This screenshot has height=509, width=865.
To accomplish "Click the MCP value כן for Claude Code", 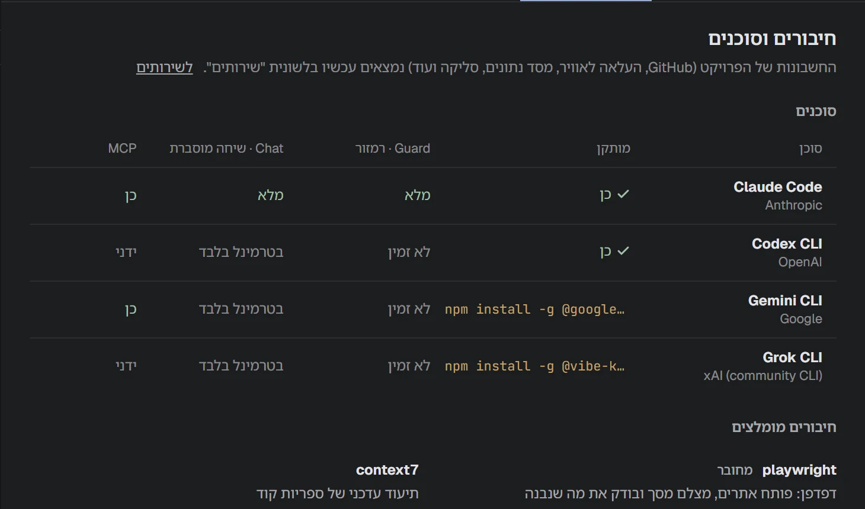I will point(131,195).
